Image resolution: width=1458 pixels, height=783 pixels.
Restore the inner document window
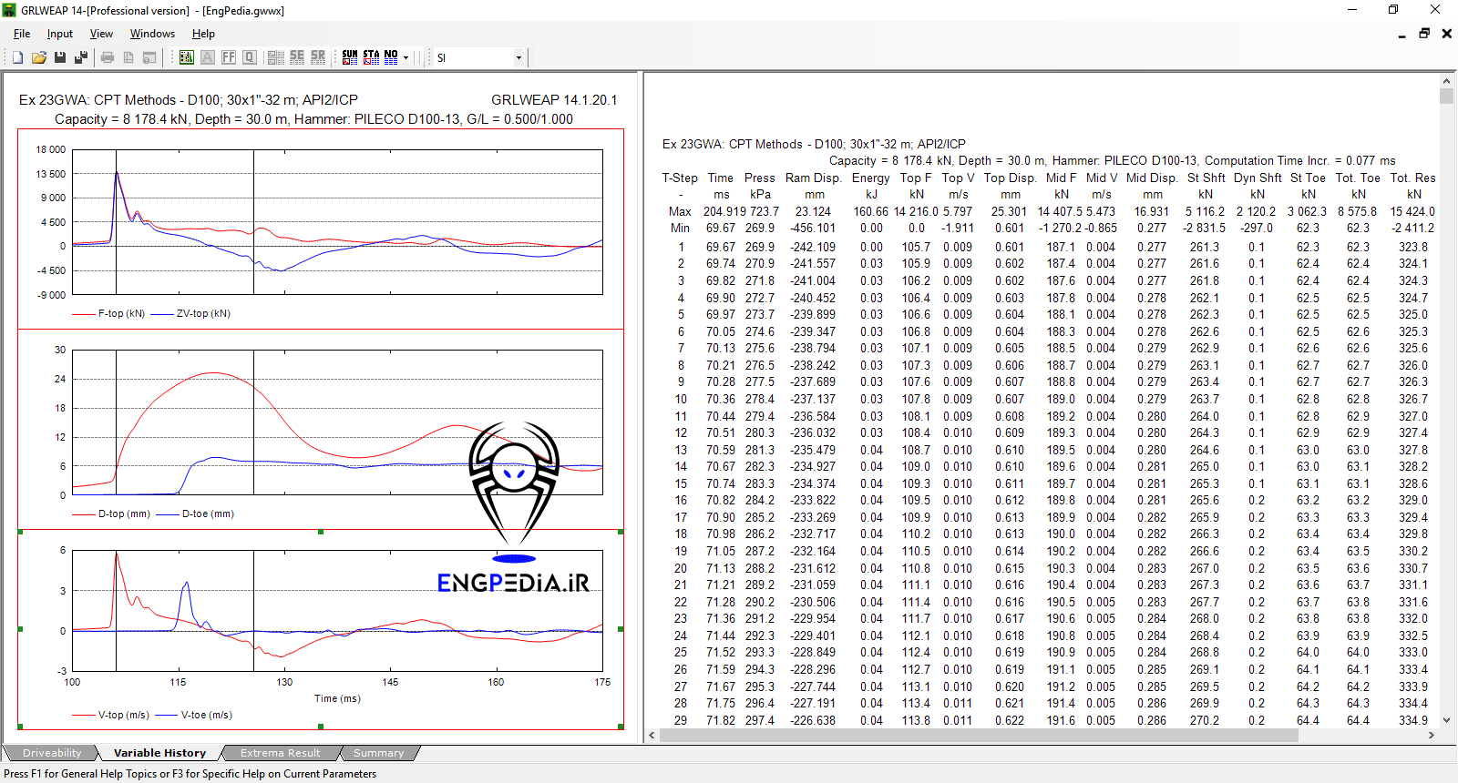pos(1424,34)
